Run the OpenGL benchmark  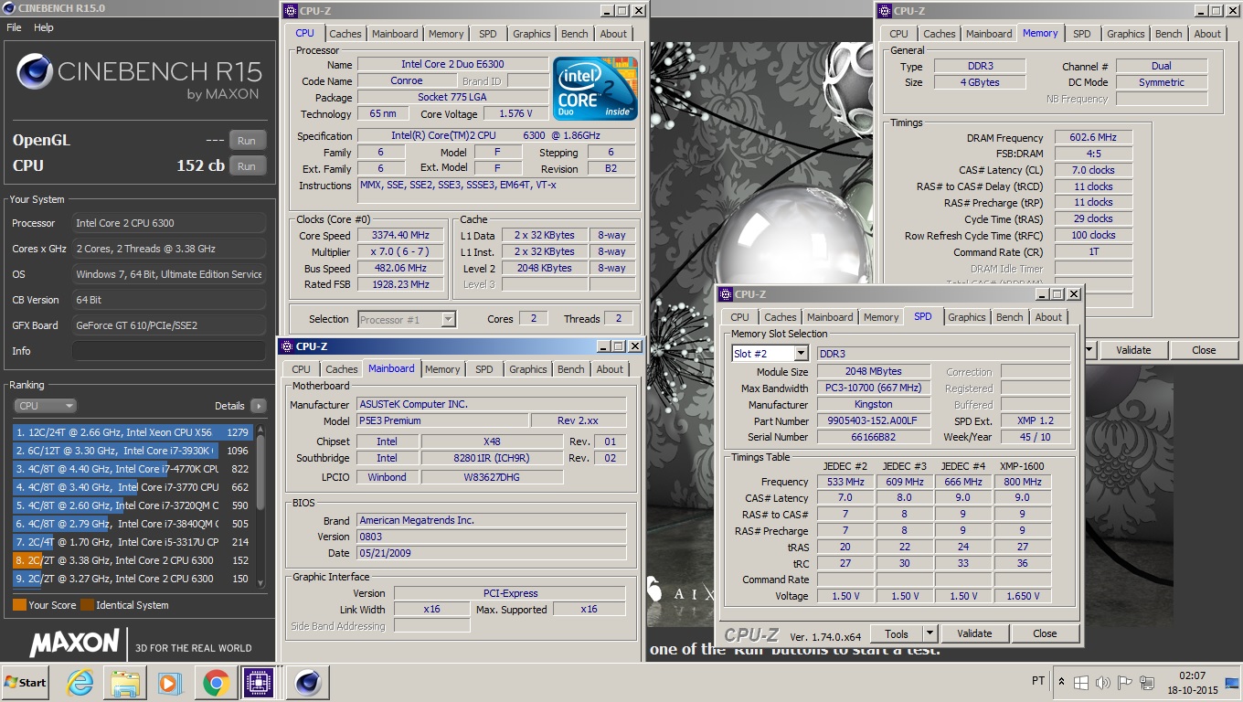(x=247, y=141)
